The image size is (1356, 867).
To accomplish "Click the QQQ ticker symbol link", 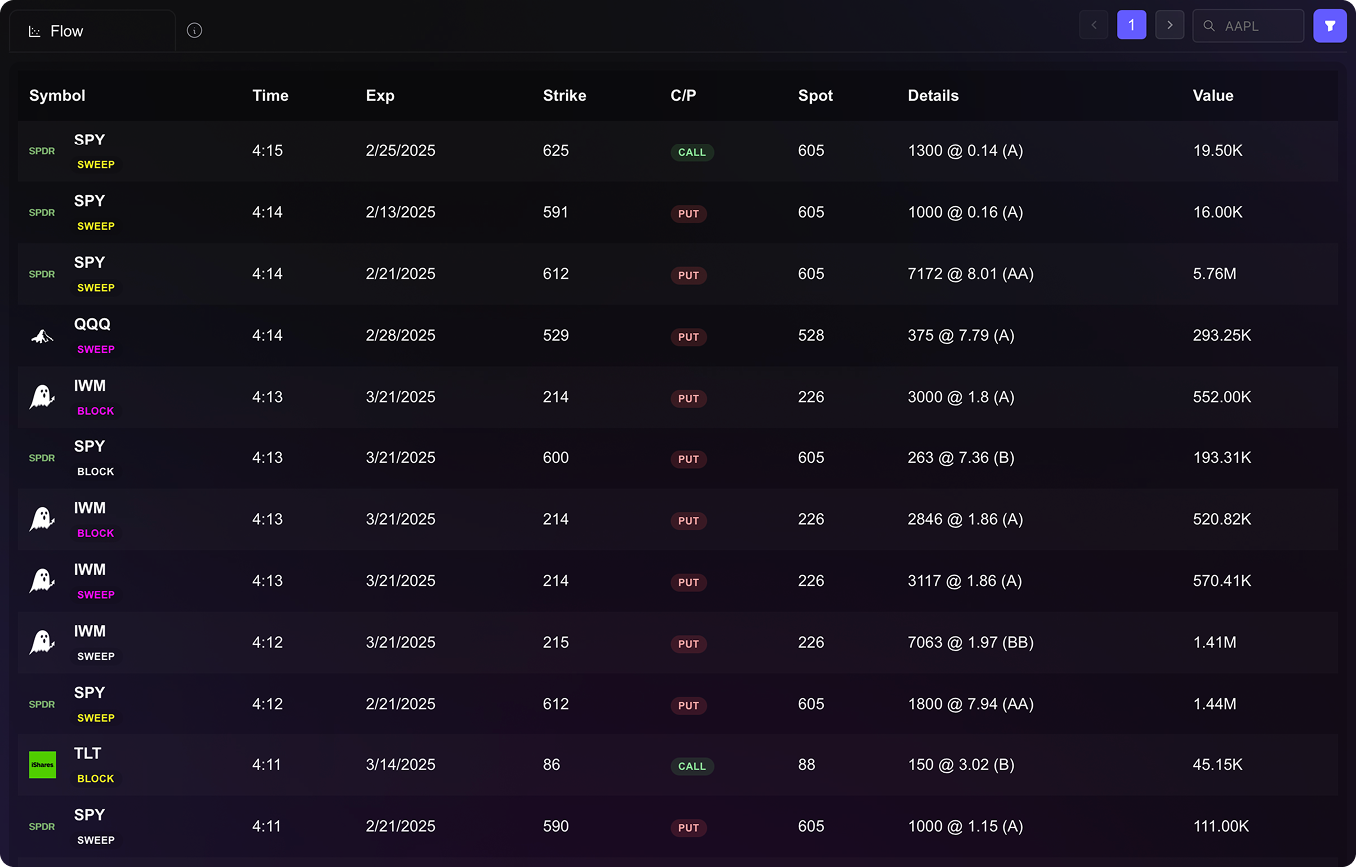I will point(92,324).
